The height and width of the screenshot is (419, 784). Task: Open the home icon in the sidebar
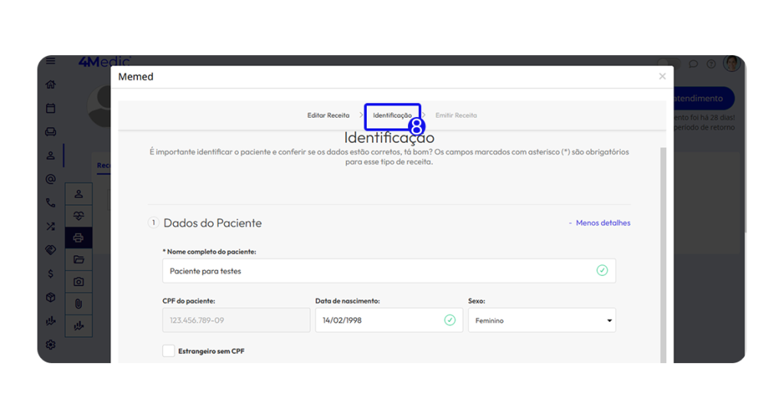coord(51,85)
